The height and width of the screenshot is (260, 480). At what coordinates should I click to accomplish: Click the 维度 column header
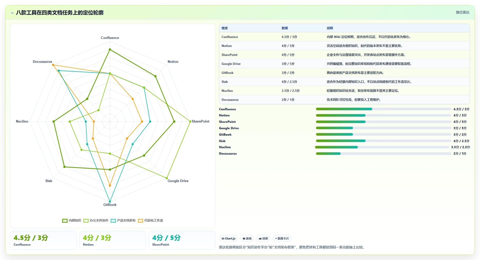click(x=225, y=28)
